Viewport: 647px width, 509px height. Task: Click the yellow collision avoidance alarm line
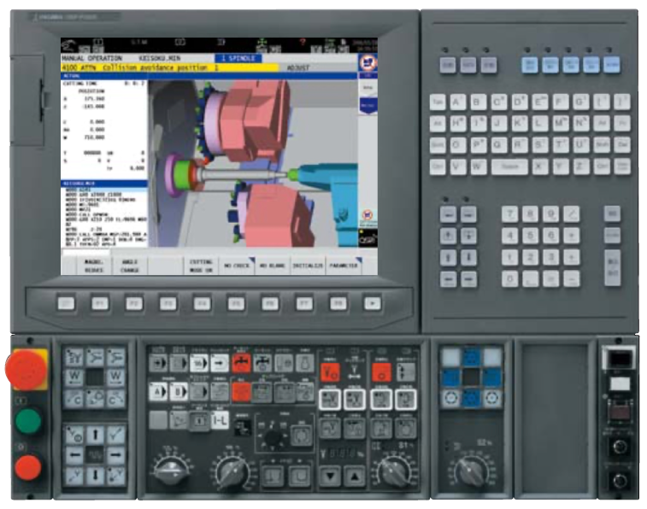(169, 67)
